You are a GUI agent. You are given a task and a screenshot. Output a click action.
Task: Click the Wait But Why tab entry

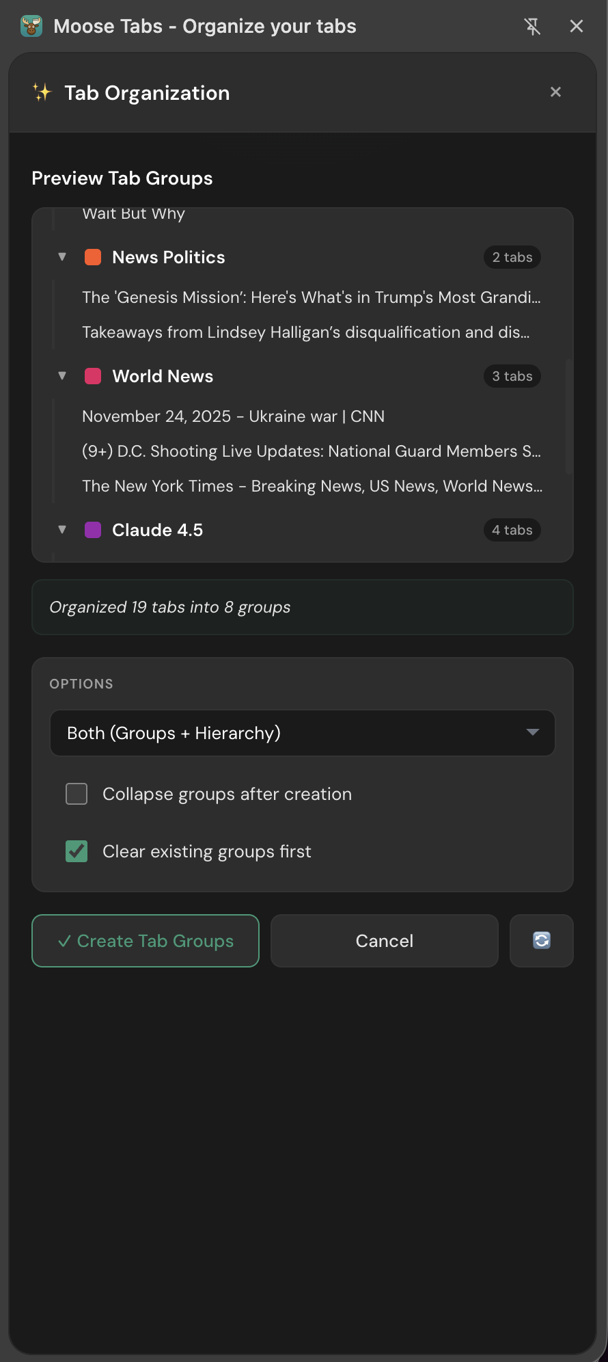[134, 213]
